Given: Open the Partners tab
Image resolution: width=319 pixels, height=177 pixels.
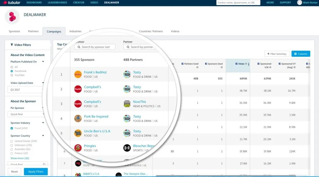Looking at the screenshot, I should click(x=33, y=31).
